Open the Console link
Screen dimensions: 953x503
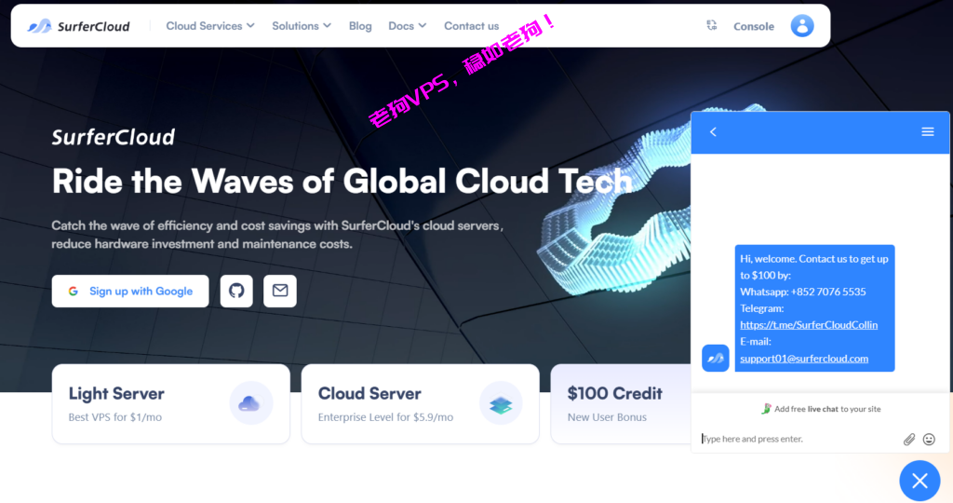(754, 26)
